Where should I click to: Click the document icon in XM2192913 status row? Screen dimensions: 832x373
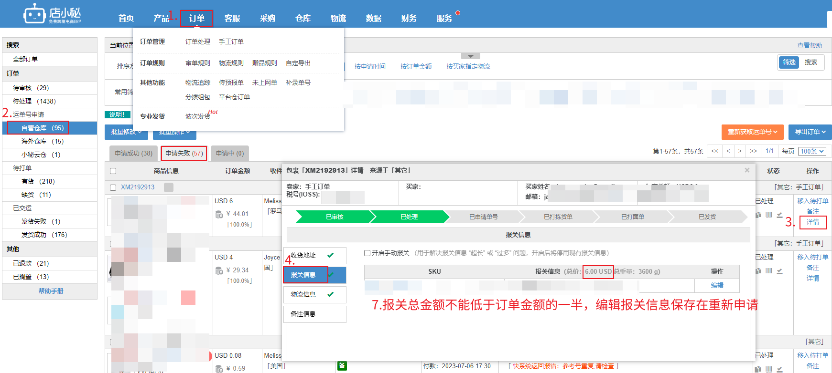point(758,215)
